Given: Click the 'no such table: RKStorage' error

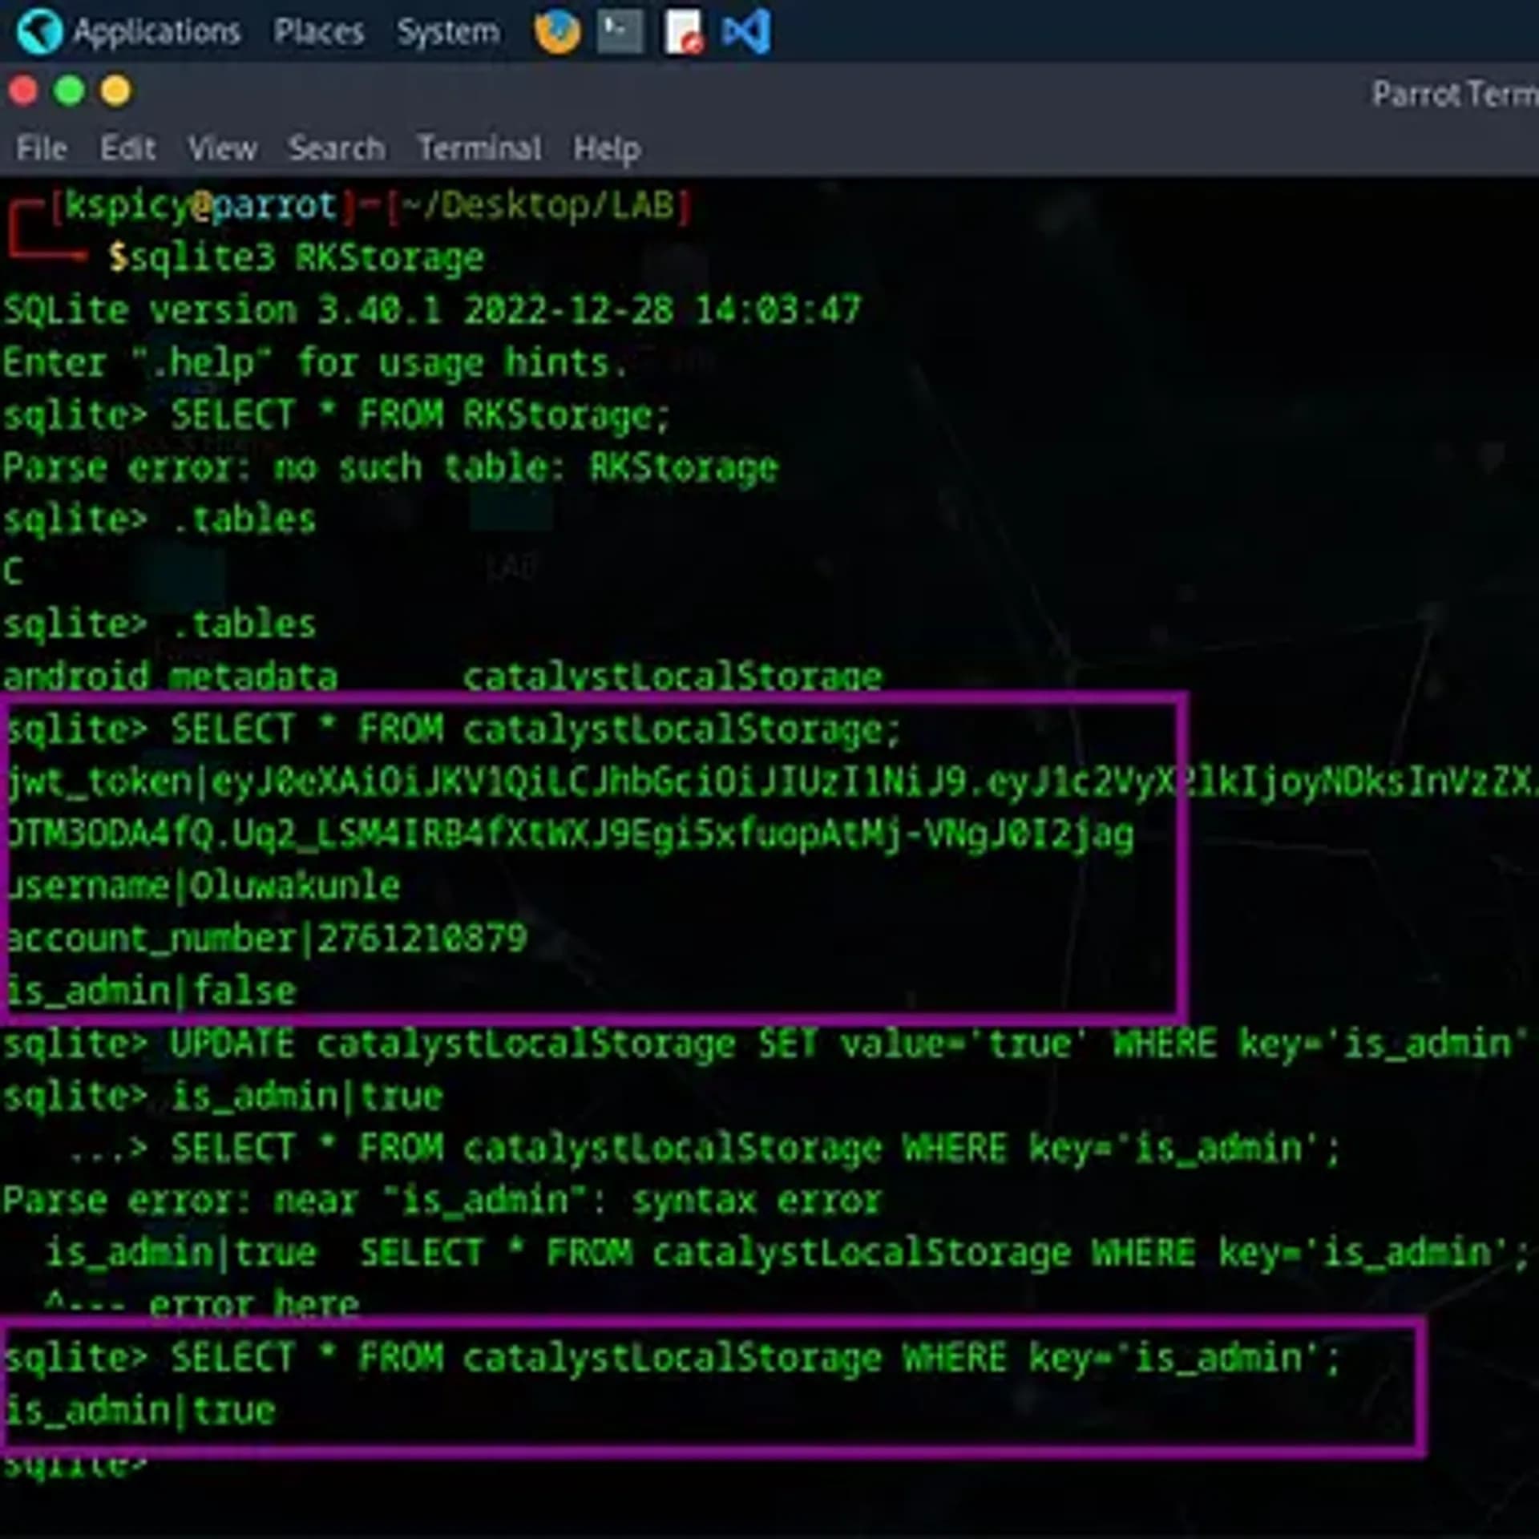Looking at the screenshot, I should 525,467.
